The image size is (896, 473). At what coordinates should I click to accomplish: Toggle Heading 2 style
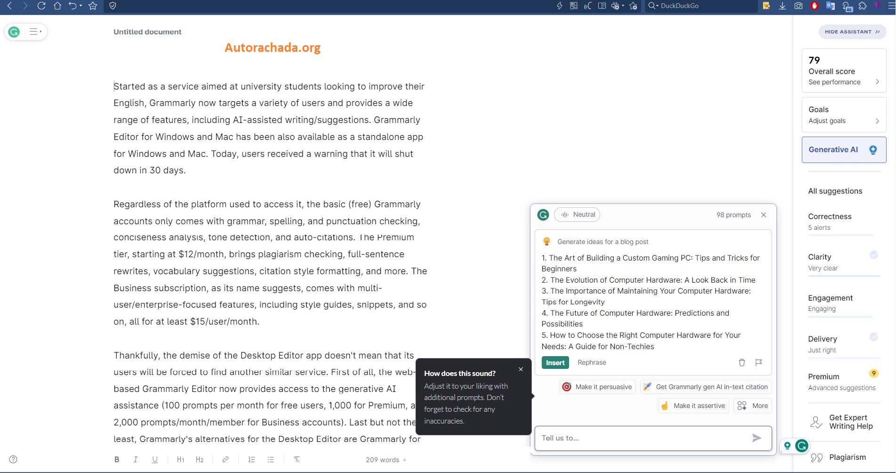[200, 459]
